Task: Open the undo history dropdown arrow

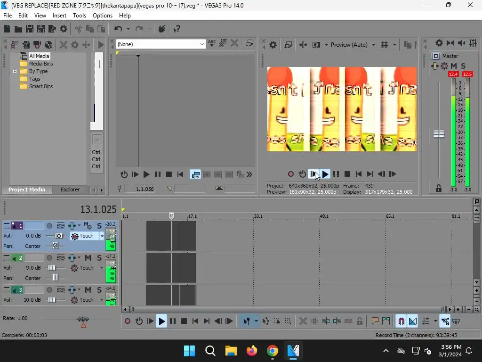Action: [x=128, y=29]
